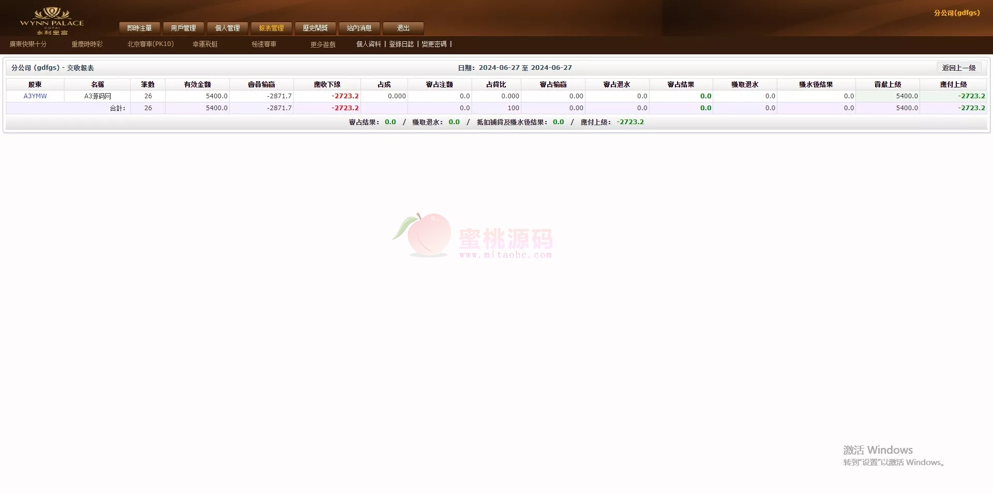Select the 廣東快樂十分 game link
This screenshot has width=993, height=493.
click(28, 44)
